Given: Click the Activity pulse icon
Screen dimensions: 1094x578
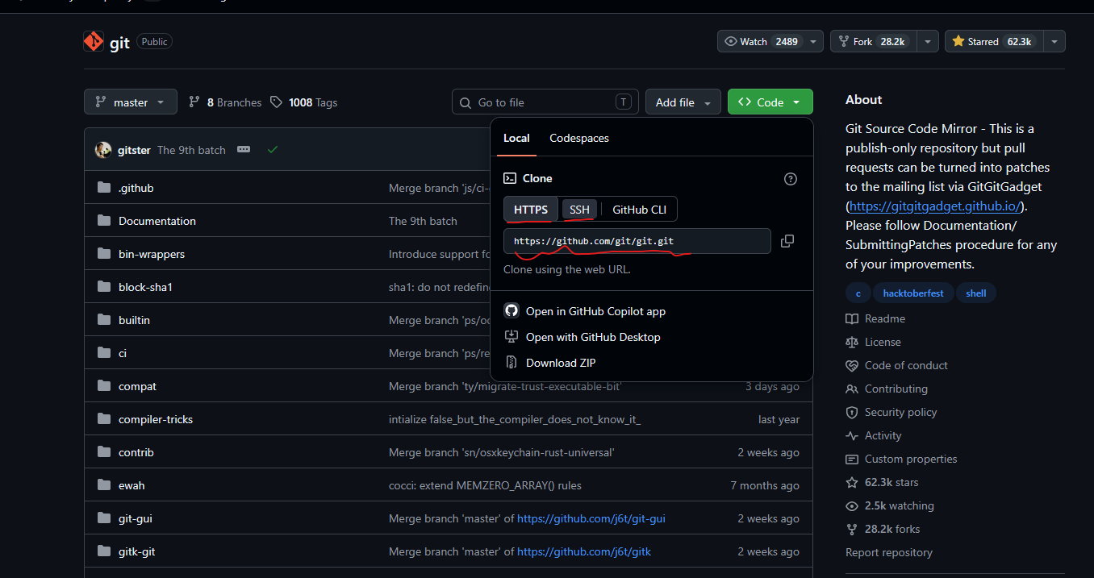Looking at the screenshot, I should pyautogui.click(x=852, y=436).
